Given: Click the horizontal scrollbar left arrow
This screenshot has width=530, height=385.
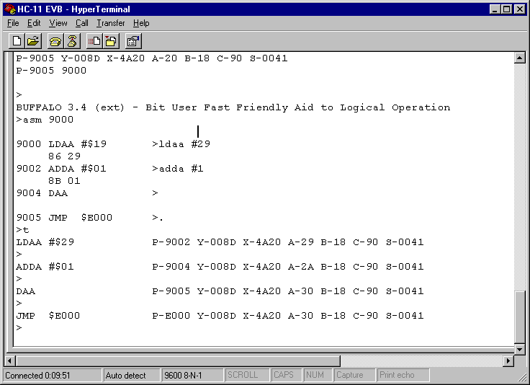Looking at the screenshot, I should coord(10,360).
